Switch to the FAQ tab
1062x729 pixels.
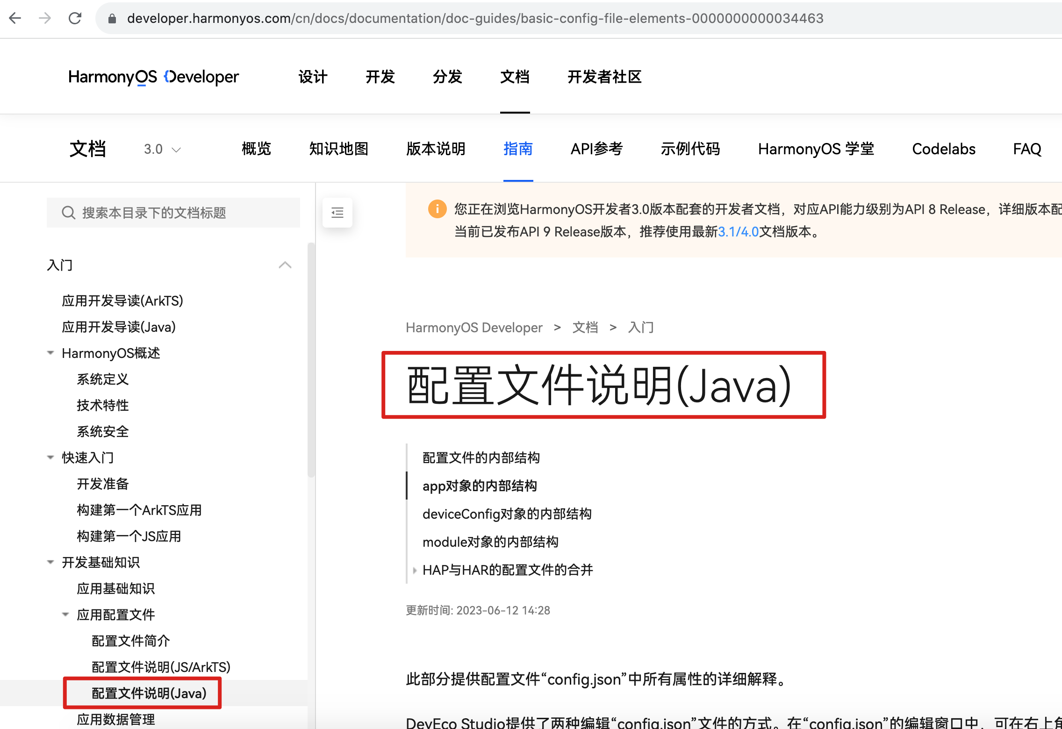point(1027,149)
